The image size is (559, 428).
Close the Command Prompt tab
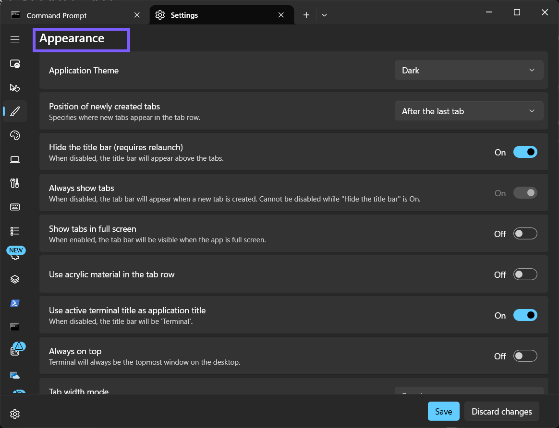coord(137,15)
